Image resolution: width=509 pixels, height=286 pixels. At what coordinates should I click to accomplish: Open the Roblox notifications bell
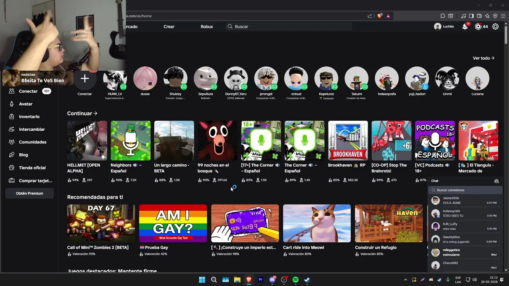coord(465,27)
